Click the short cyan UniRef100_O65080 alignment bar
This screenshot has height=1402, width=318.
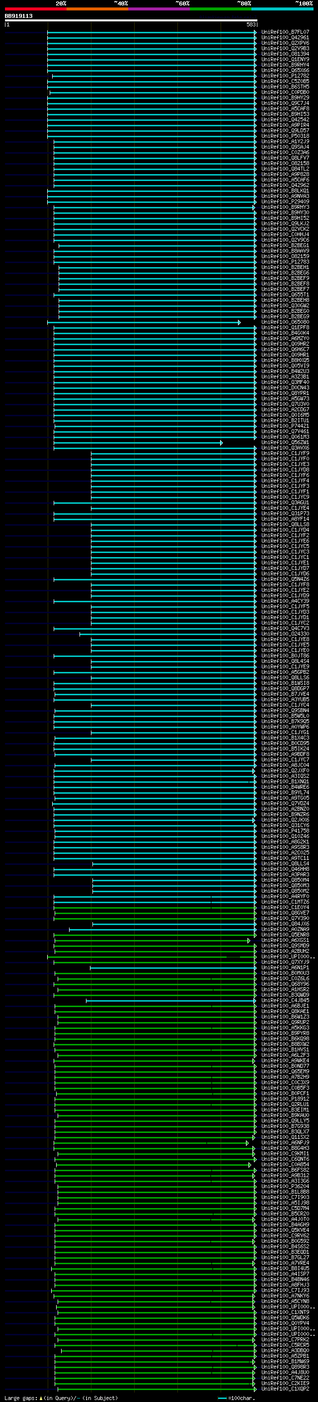(x=144, y=323)
